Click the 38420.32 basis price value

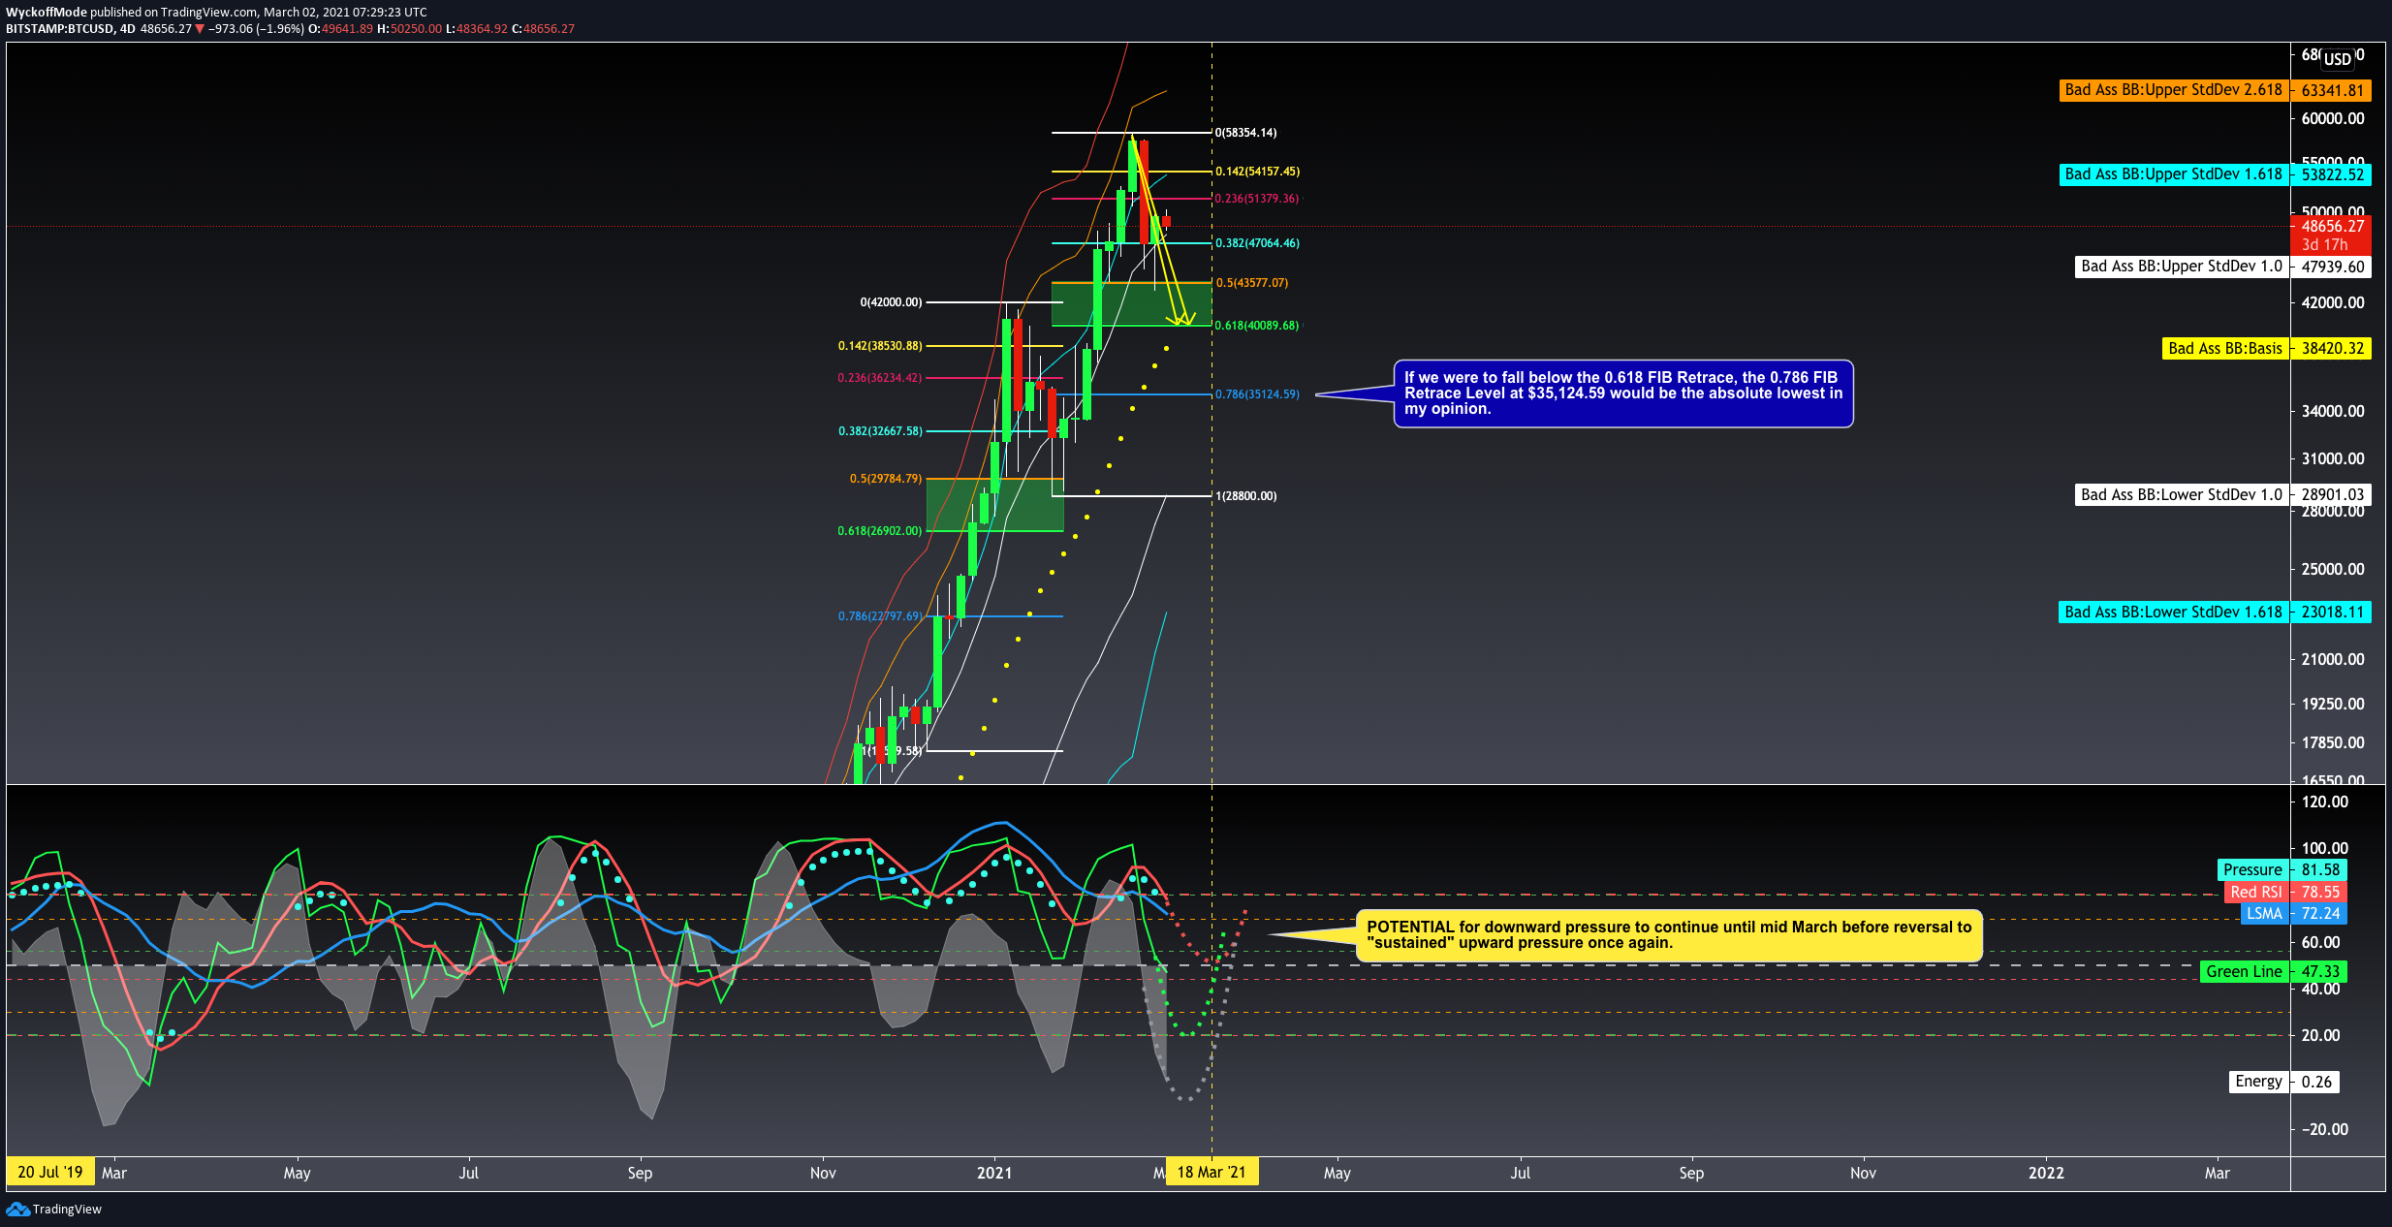[x=2332, y=348]
